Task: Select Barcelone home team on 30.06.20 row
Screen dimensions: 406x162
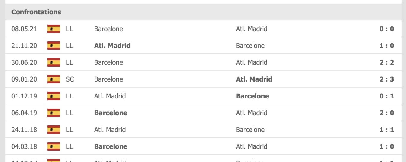Action: tap(109, 62)
